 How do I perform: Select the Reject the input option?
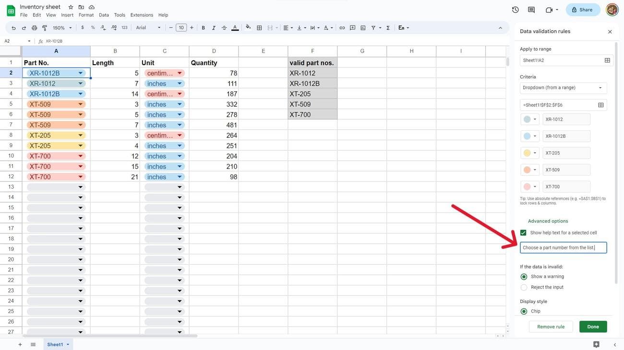[524, 287]
